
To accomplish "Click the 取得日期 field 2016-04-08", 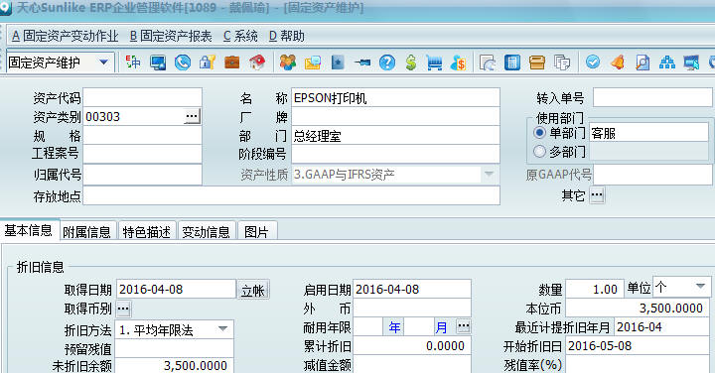I will (176, 290).
